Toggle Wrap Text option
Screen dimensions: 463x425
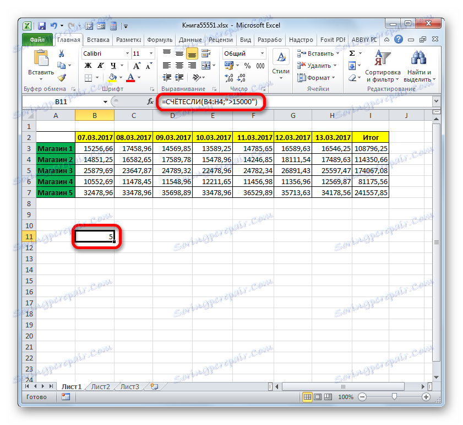(205, 53)
